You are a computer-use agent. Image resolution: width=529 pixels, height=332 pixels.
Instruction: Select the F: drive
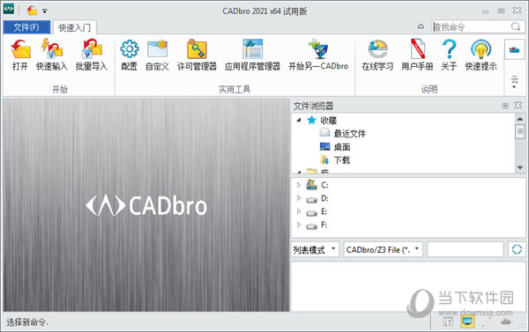[317, 225]
